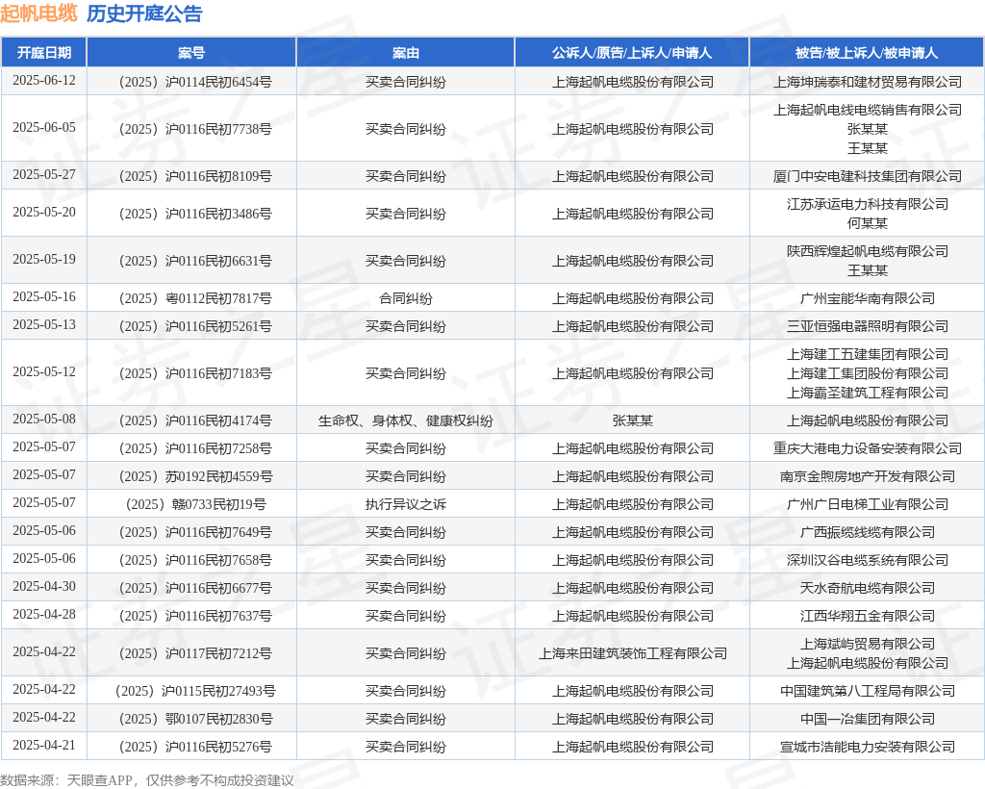
Task: Click defendant 上海霸圣建筑工程有限公司
Action: 868,393
